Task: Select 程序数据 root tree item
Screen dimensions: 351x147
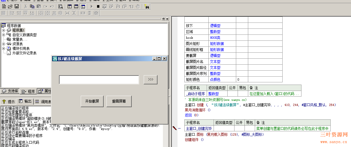Action: 14,26
